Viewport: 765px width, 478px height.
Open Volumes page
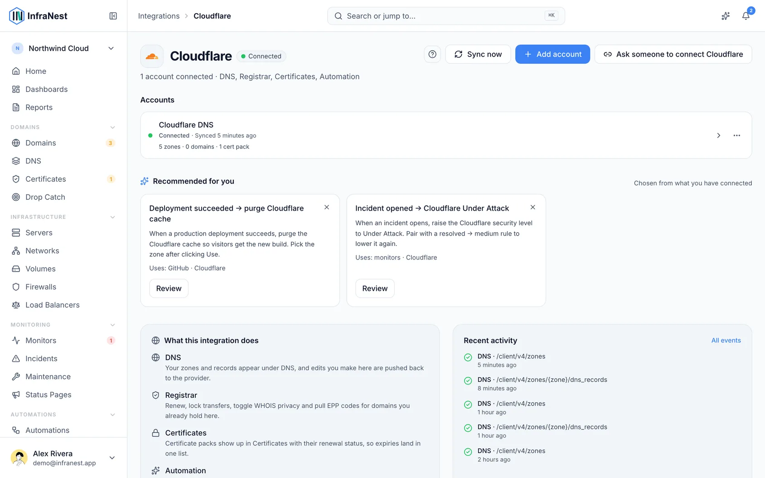click(x=63, y=269)
